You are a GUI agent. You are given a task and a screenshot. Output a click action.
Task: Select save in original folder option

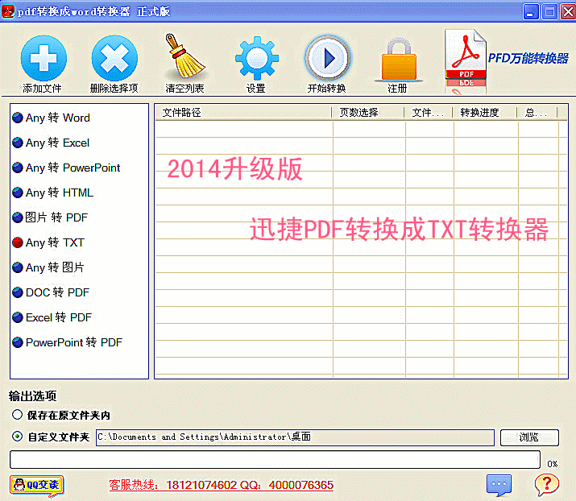(x=17, y=416)
